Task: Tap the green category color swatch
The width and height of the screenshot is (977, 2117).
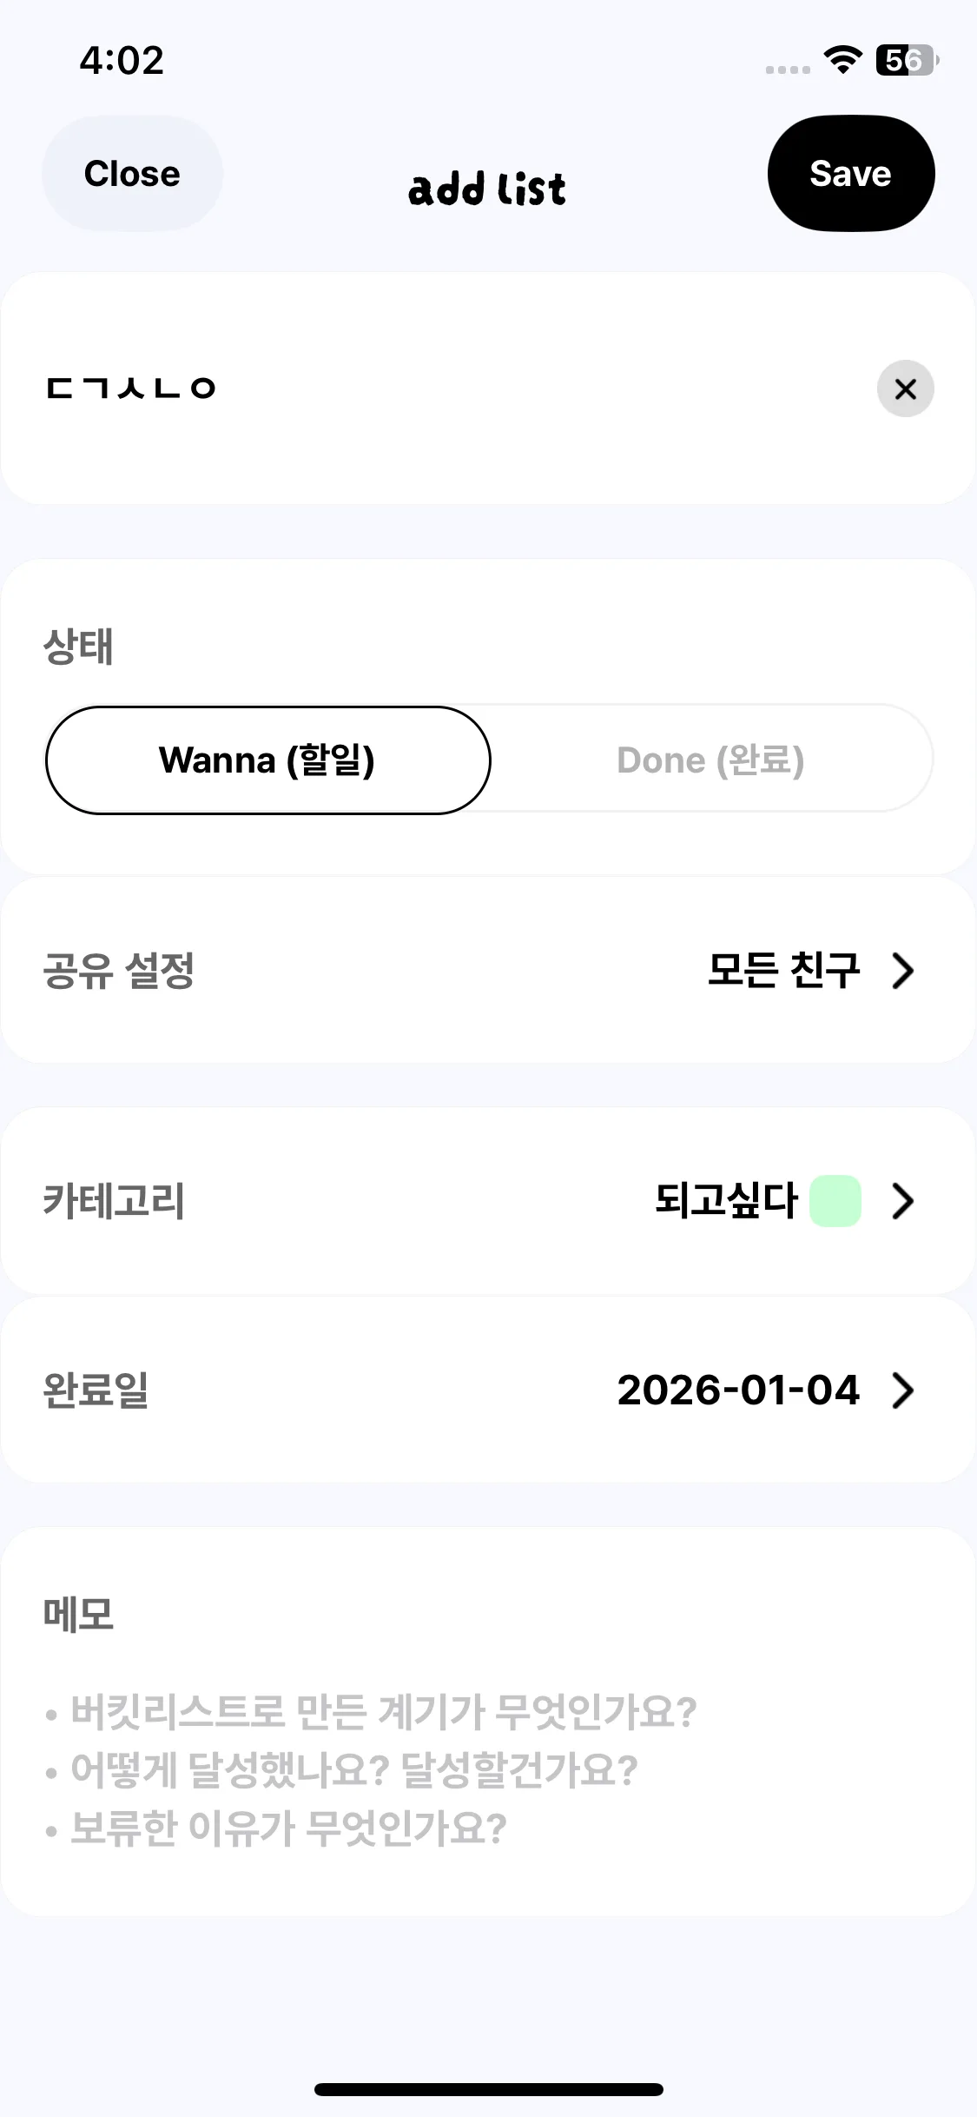Action: click(x=835, y=1201)
